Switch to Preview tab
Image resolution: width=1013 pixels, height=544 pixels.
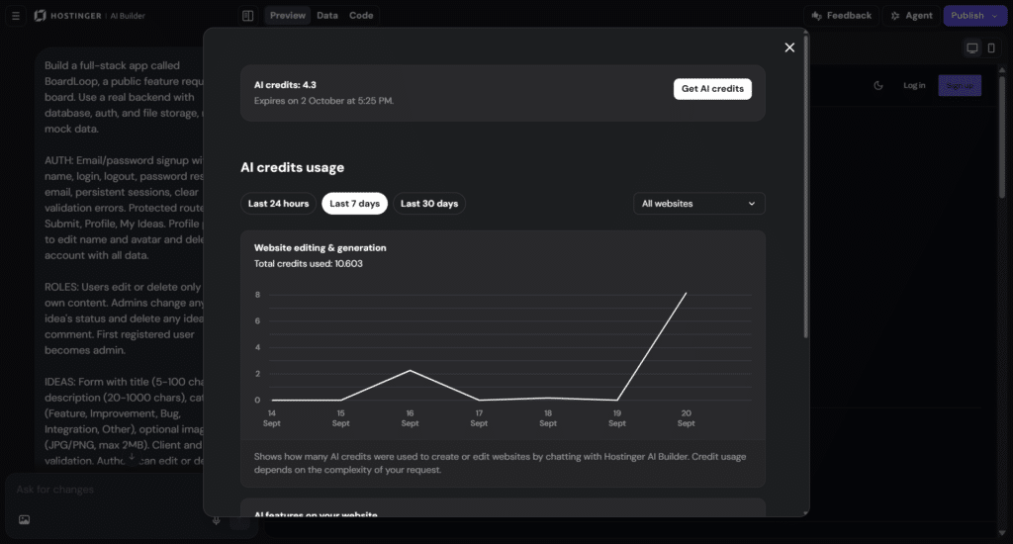coord(288,16)
